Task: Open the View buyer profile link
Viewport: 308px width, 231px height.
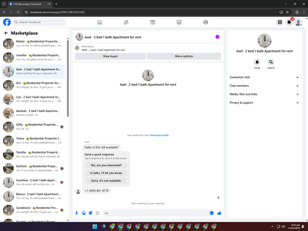Action: point(159,135)
